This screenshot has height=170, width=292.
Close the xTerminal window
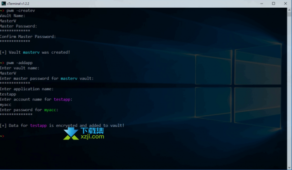(285, 4)
